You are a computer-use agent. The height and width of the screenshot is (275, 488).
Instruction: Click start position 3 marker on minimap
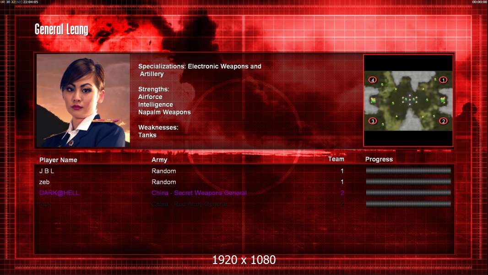[373, 121]
